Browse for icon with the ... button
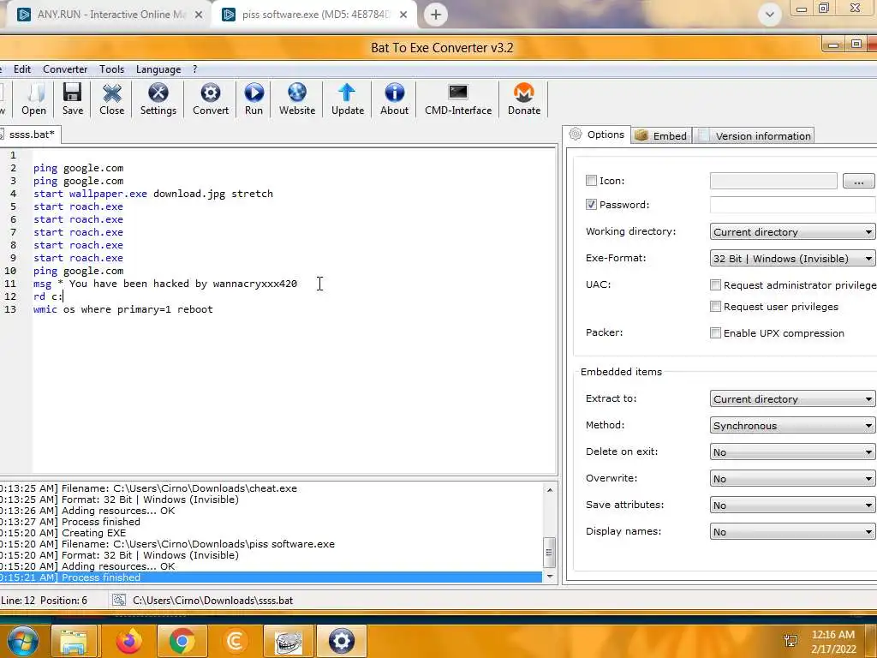 tap(858, 181)
